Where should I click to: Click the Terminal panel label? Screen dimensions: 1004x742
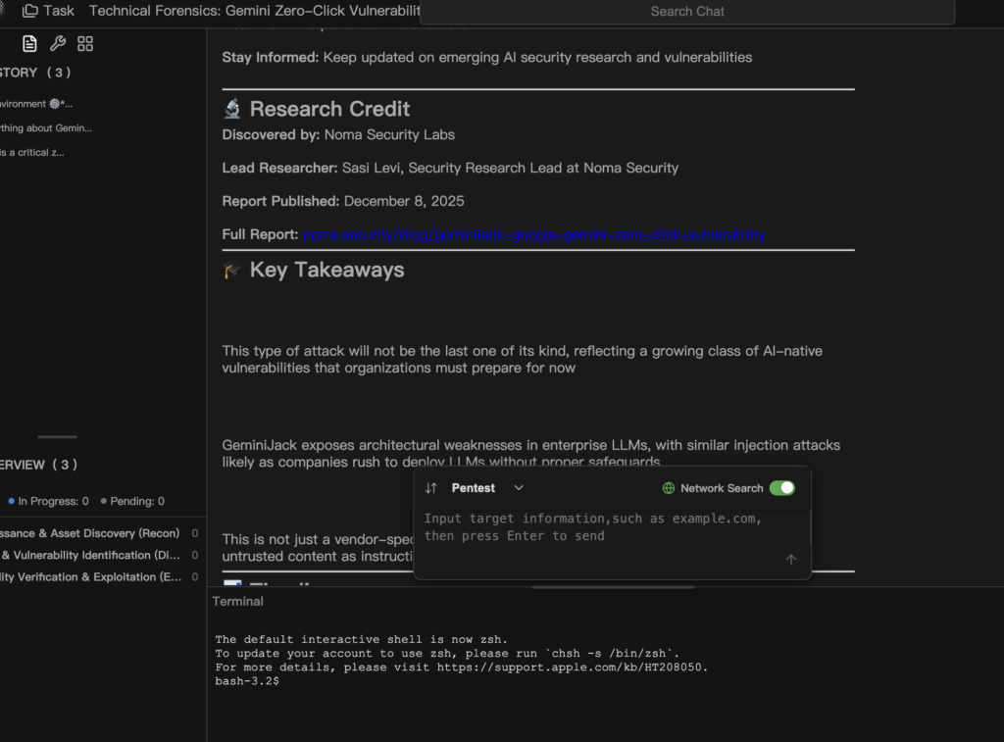(238, 601)
